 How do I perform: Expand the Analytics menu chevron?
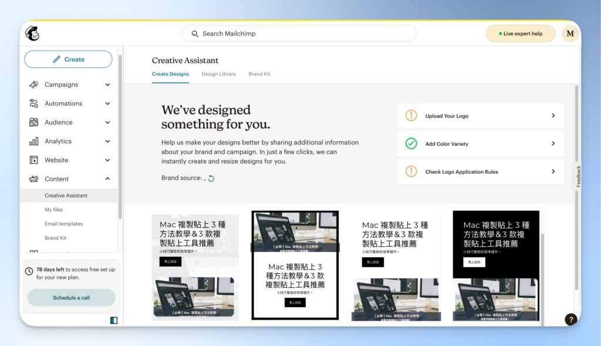(108, 141)
